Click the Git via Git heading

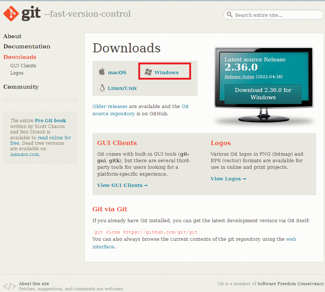click(x=110, y=209)
